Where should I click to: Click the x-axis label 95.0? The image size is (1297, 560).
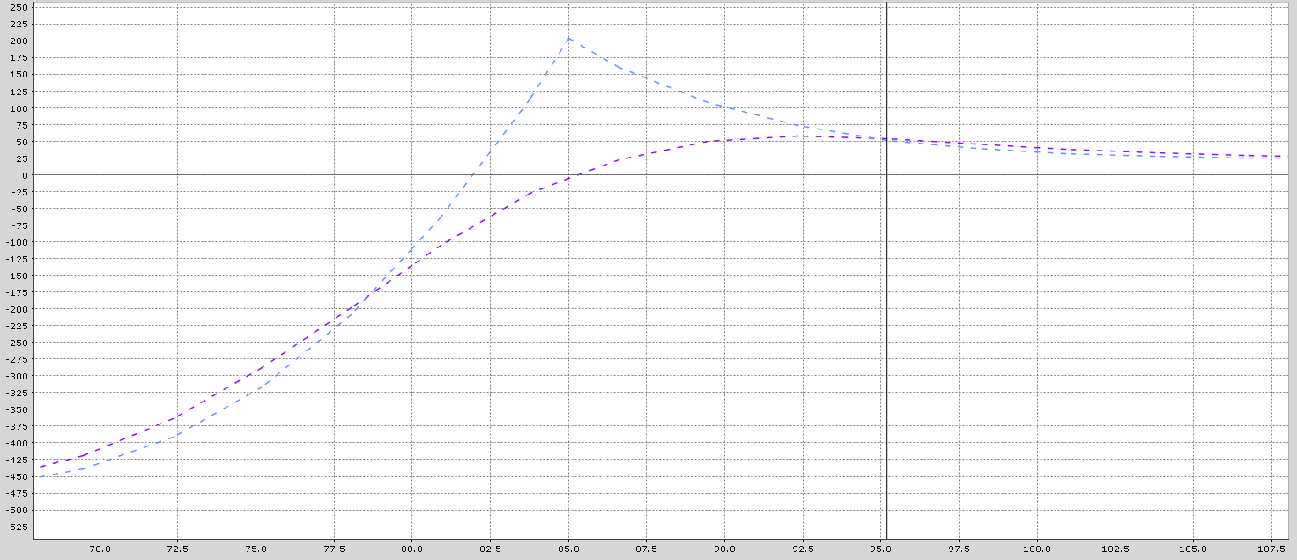pos(882,548)
